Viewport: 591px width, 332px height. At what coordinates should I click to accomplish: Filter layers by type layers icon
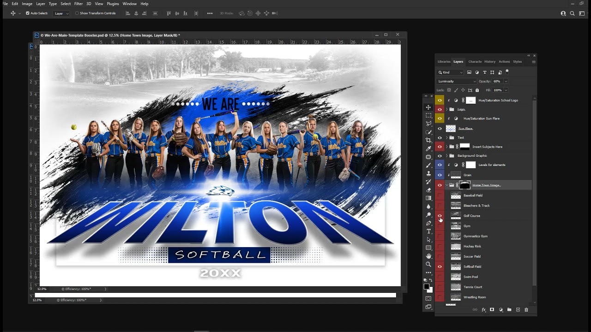click(484, 72)
